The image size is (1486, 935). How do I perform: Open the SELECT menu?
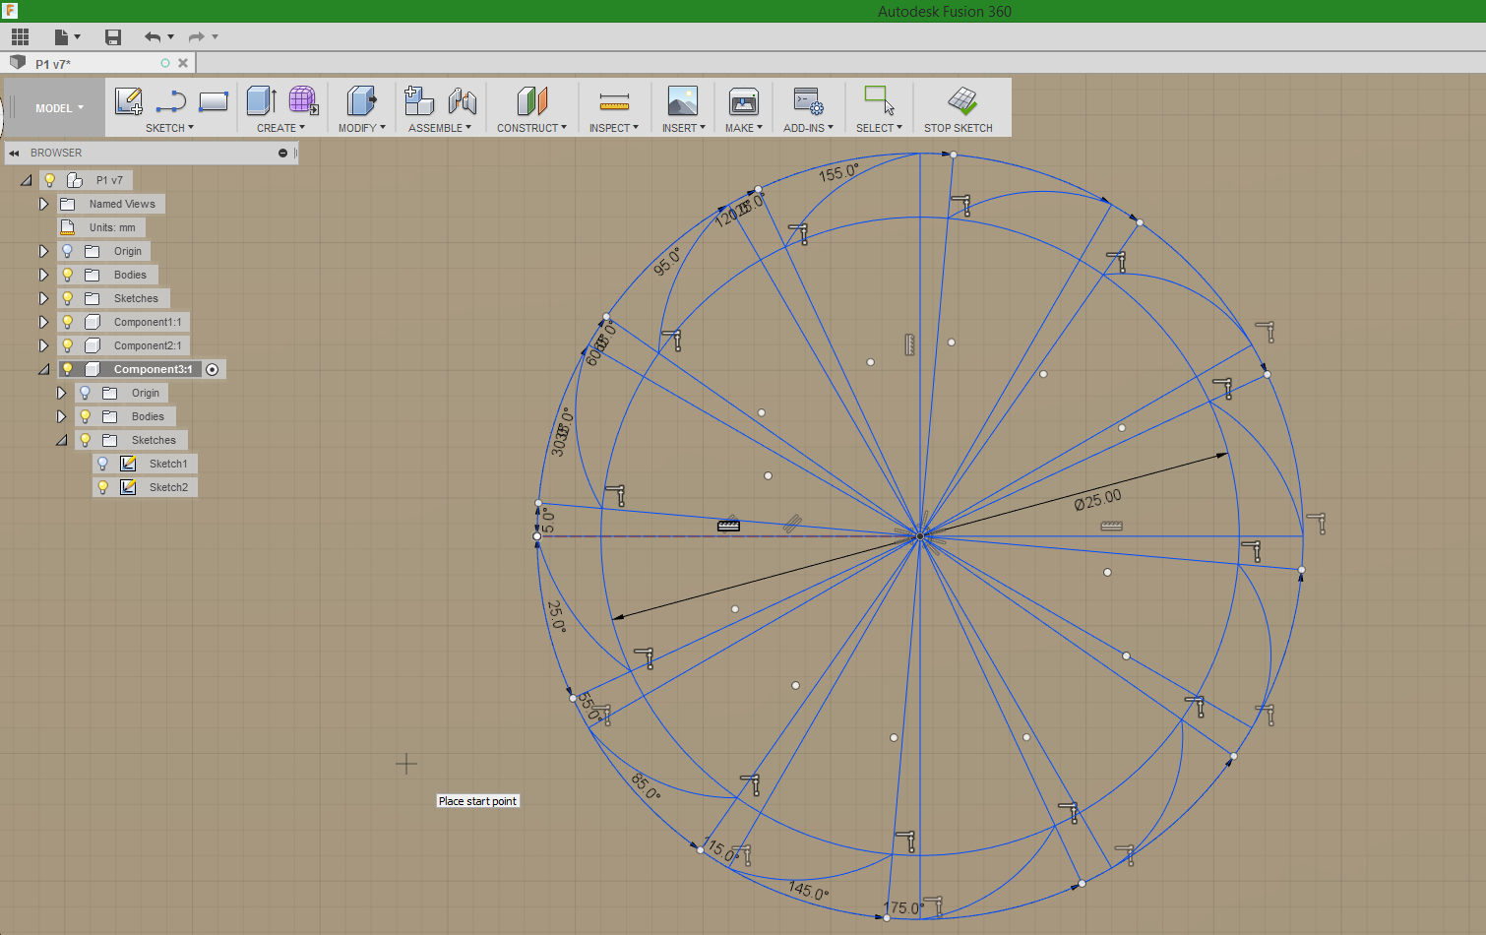[x=879, y=128]
